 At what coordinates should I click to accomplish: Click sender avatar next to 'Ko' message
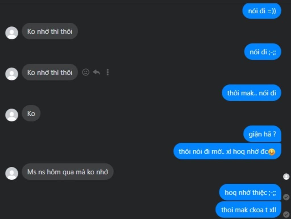click(x=12, y=115)
